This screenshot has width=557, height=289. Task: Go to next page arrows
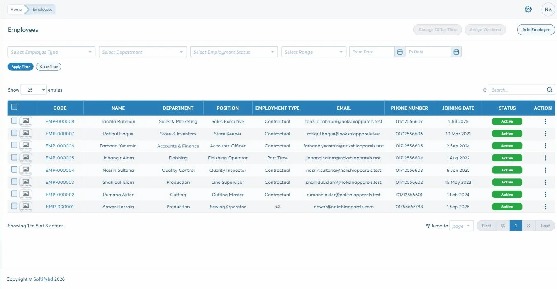pyautogui.click(x=528, y=226)
